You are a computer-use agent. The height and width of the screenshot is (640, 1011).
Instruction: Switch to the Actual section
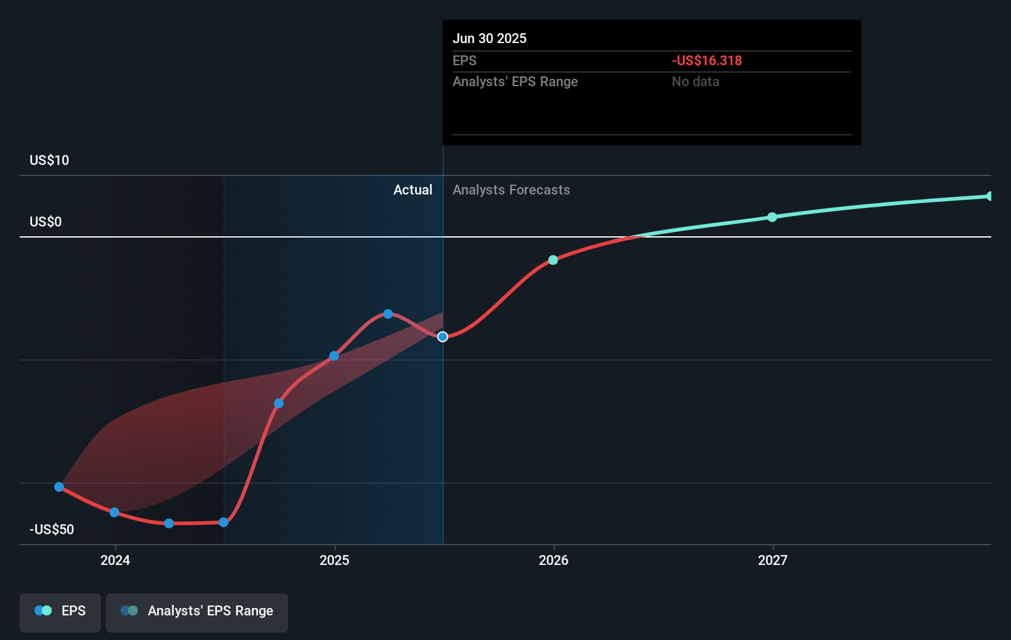(413, 190)
